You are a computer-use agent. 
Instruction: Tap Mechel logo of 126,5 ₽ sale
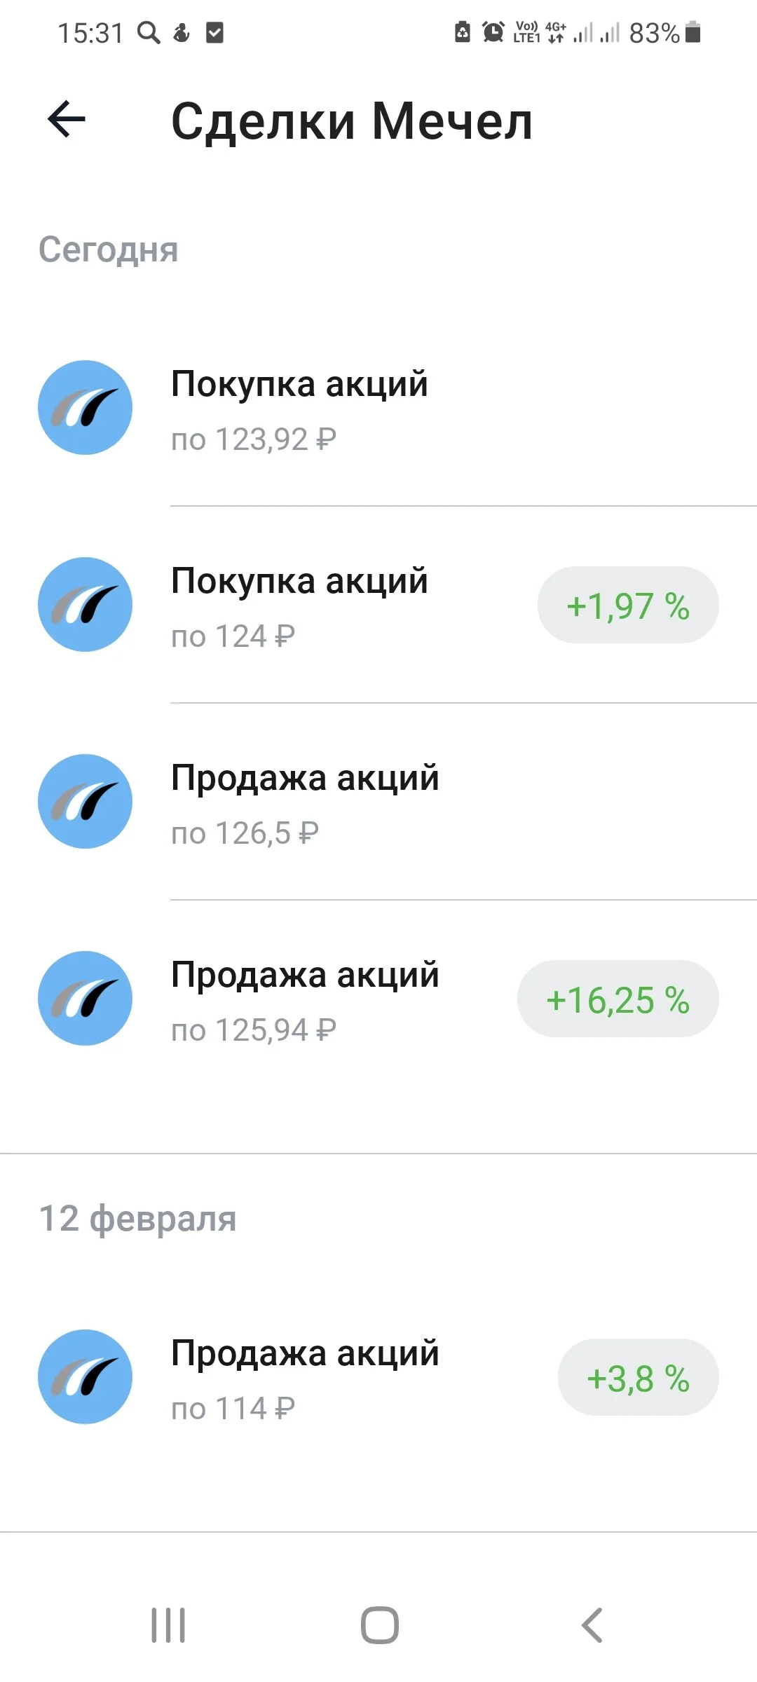[x=85, y=801]
